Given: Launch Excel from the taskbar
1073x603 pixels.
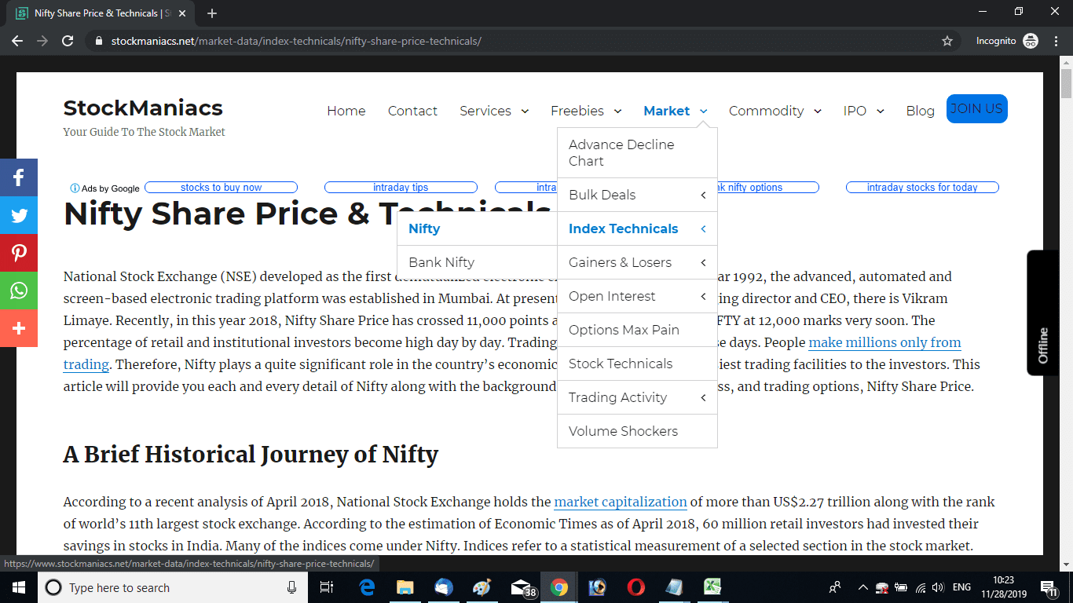Looking at the screenshot, I should click(712, 587).
